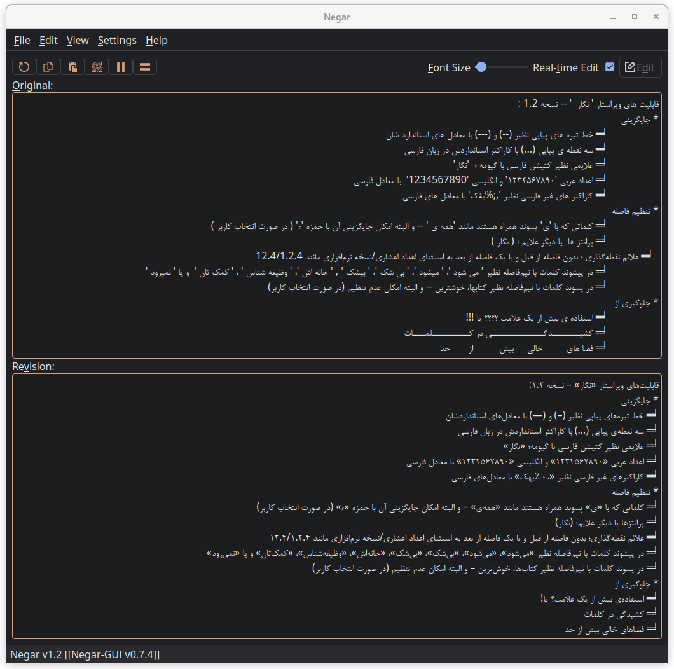Click the '۱۲.۴/۱.۲.۴' line in Revision
The image size is (674, 669).
click(463, 538)
